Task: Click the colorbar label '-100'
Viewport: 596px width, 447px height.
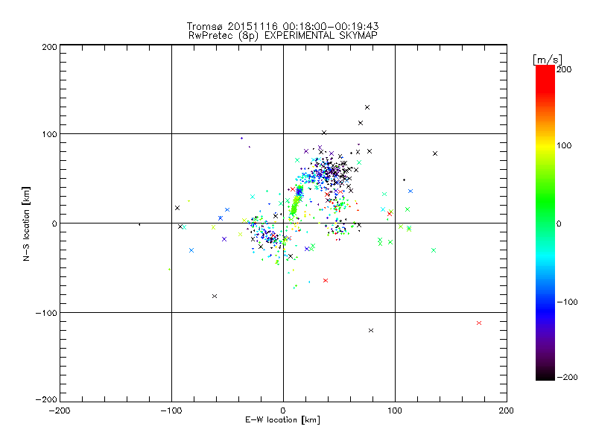Action: click(567, 302)
